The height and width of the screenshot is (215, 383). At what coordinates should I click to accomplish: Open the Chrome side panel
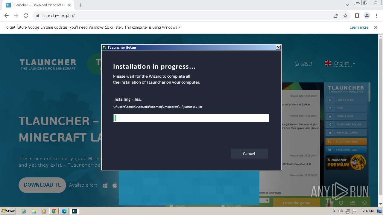point(357,16)
